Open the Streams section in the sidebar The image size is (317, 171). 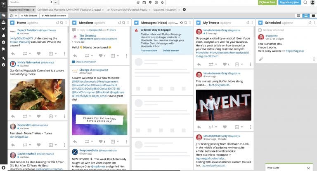coord(3,15)
